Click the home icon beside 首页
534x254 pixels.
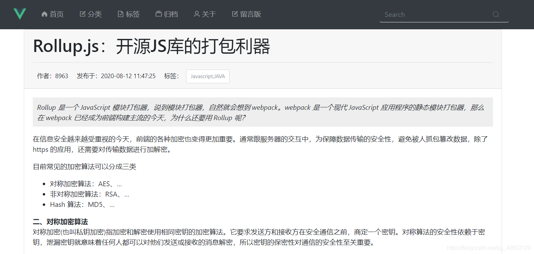click(44, 14)
